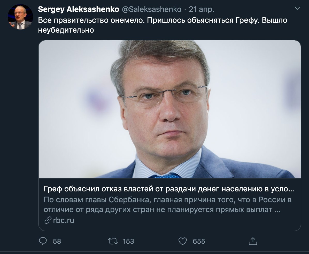Click the rbc.ru source link
The height and width of the screenshot is (254, 309).
[x=64, y=220]
